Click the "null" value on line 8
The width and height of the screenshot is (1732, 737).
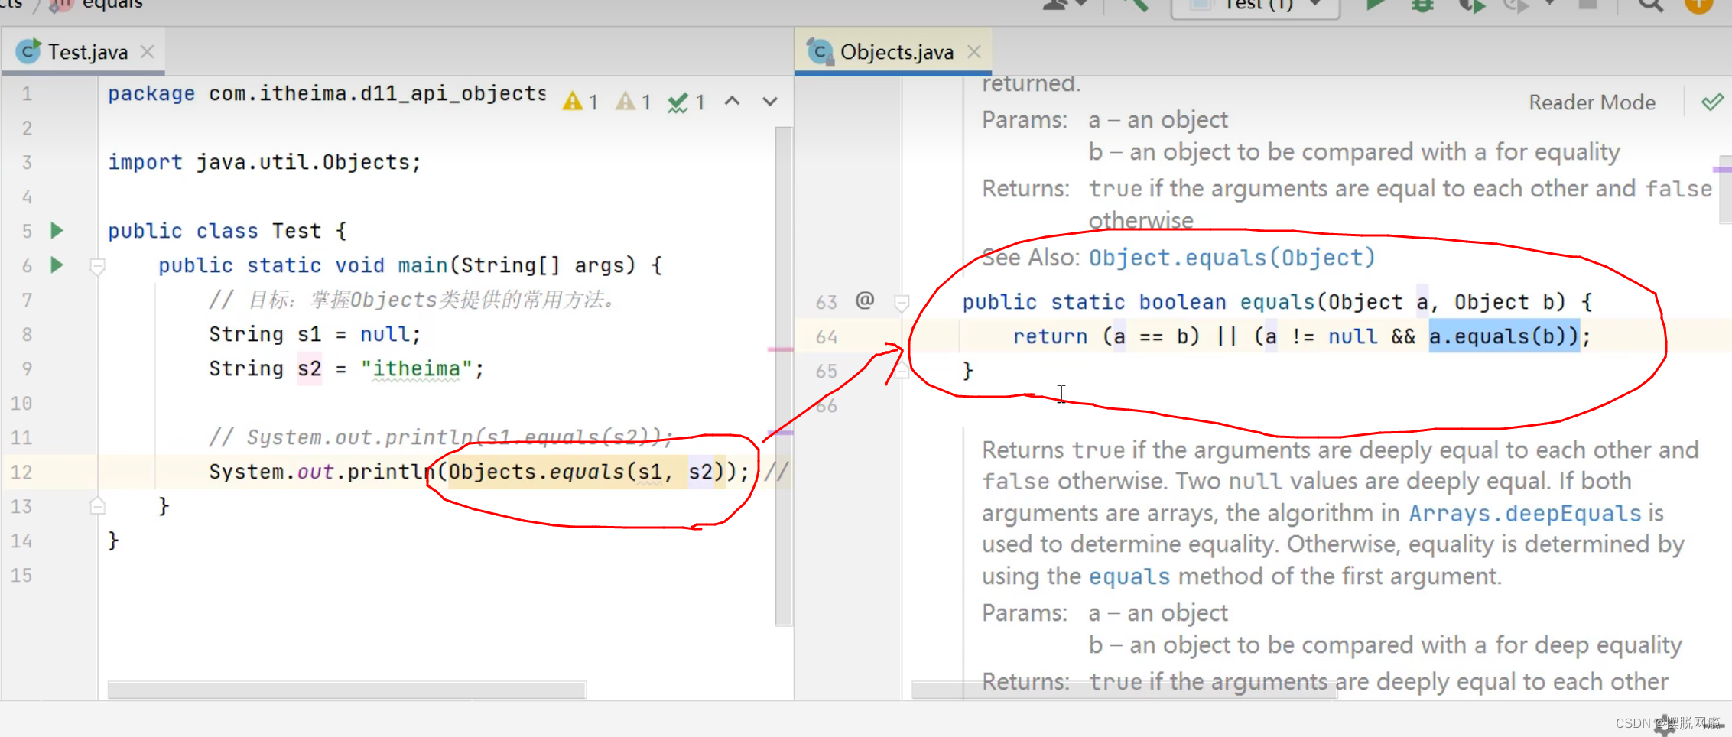pyautogui.click(x=385, y=334)
